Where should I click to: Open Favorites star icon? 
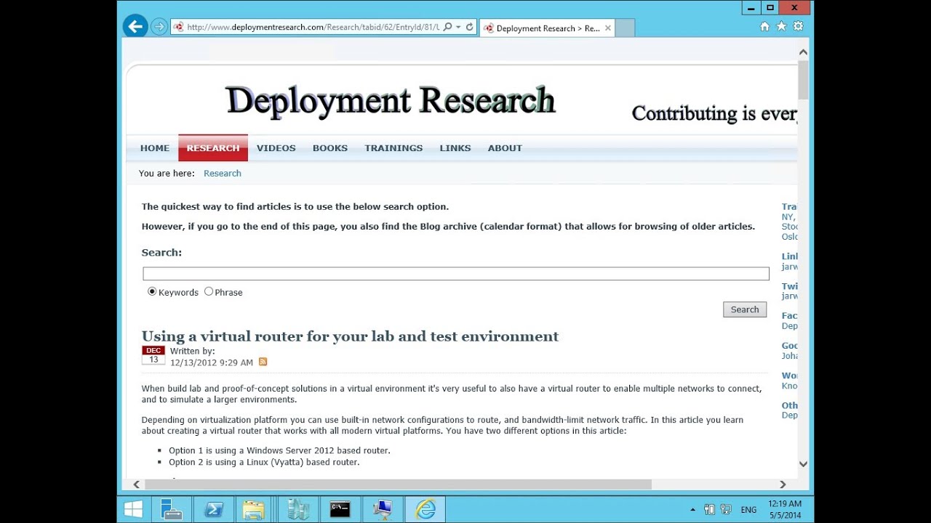781,26
